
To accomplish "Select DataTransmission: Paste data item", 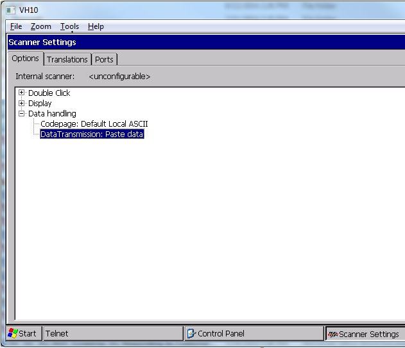I will [92, 134].
